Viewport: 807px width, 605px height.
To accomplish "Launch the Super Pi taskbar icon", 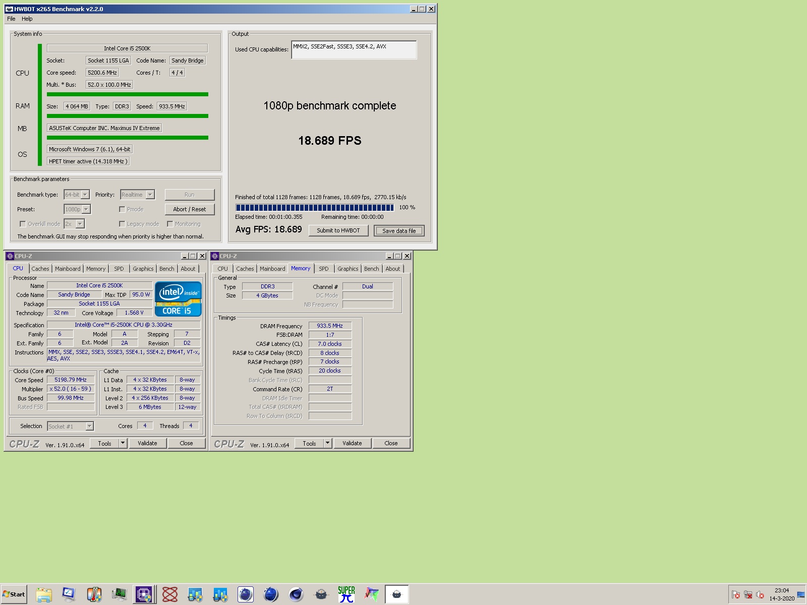I will coord(347,594).
